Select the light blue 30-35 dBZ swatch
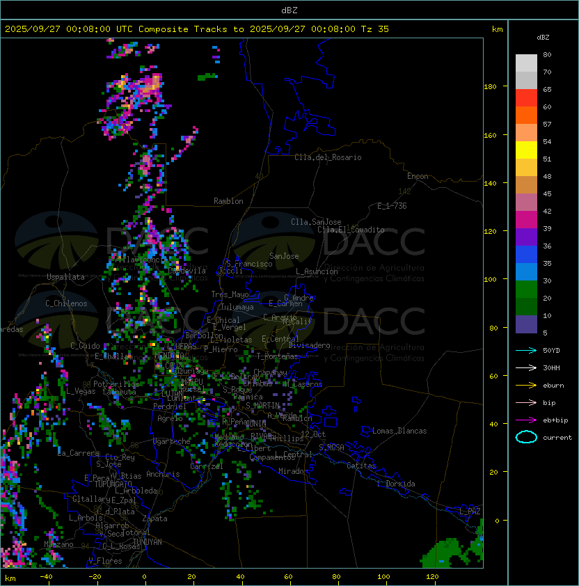 [526, 271]
